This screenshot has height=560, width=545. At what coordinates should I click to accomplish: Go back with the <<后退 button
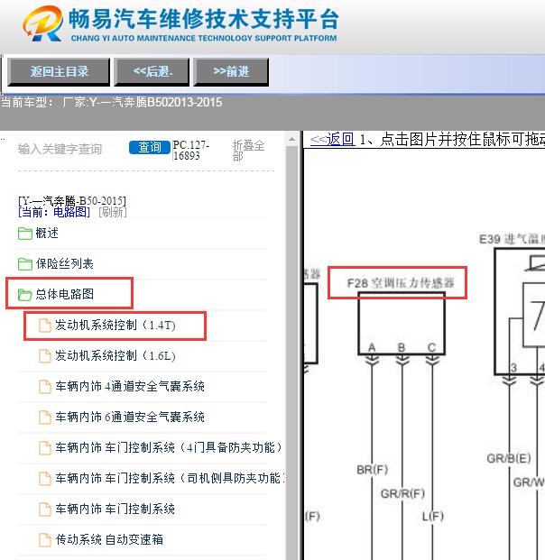pos(152,72)
